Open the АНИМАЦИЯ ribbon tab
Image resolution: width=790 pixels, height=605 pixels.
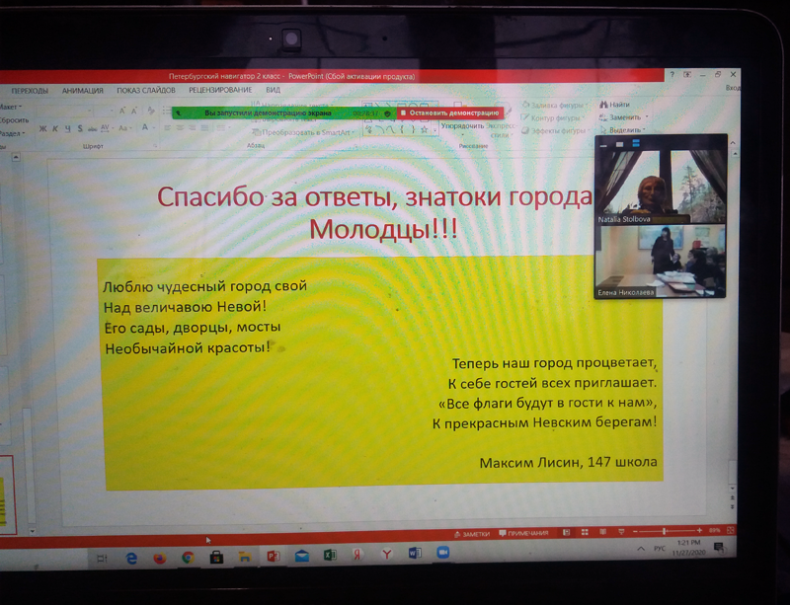click(83, 91)
